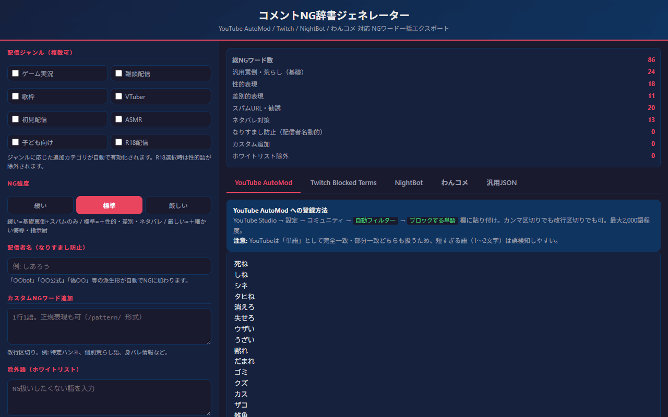Click the カスタムNGワード追加 text area
This screenshot has width=668, height=417.
pyautogui.click(x=109, y=326)
